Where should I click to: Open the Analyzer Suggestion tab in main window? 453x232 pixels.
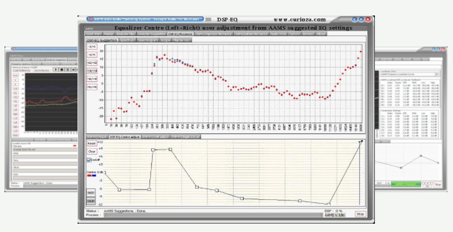[x=151, y=34]
